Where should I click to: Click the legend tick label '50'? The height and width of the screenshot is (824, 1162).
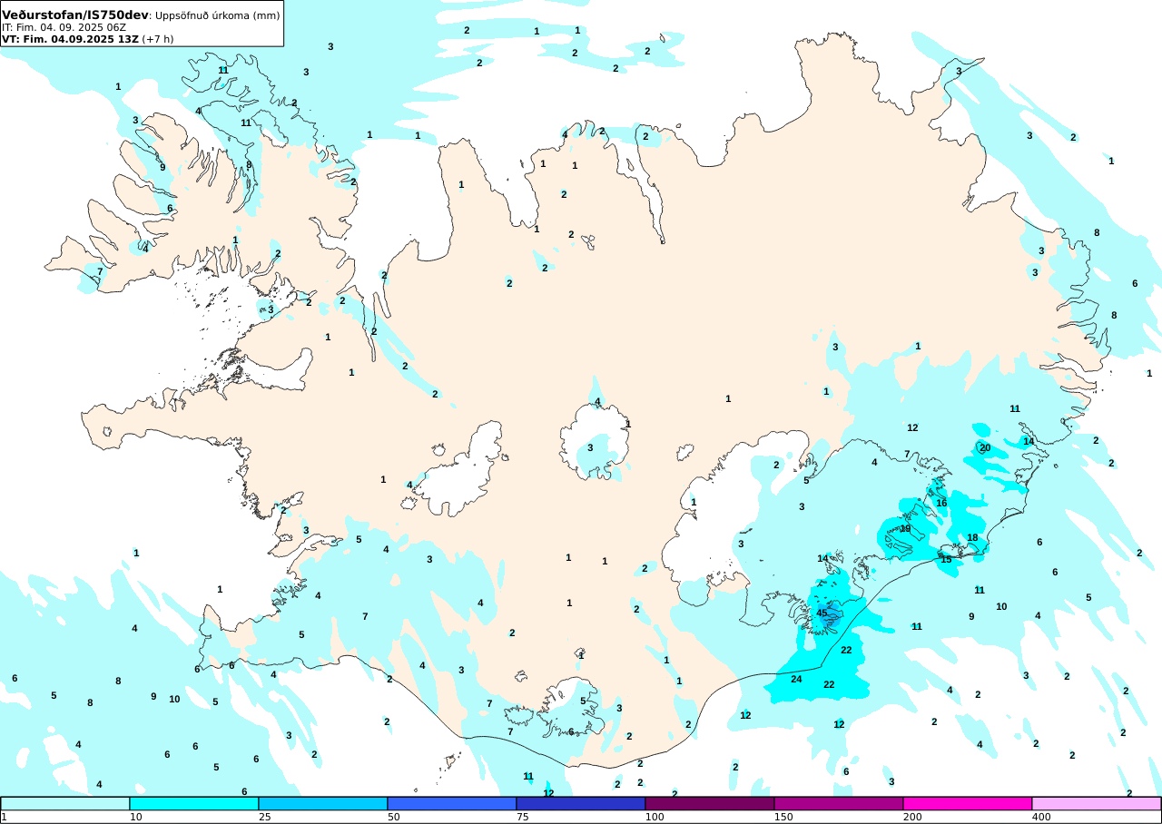coord(394,817)
